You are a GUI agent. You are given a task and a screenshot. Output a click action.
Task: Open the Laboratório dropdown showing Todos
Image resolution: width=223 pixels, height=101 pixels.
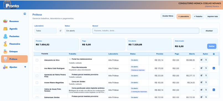click(46, 31)
